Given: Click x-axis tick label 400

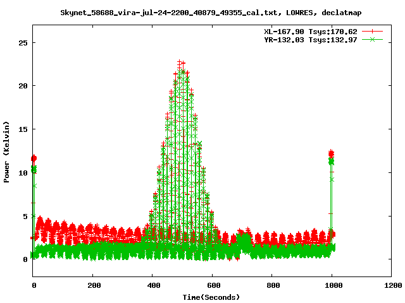Looking at the screenshot, I should click(154, 285).
